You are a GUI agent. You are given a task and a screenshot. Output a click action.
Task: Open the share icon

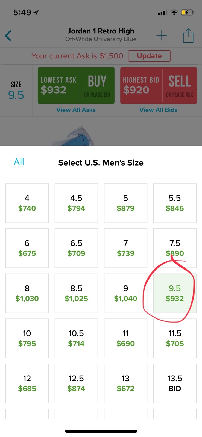tap(188, 36)
